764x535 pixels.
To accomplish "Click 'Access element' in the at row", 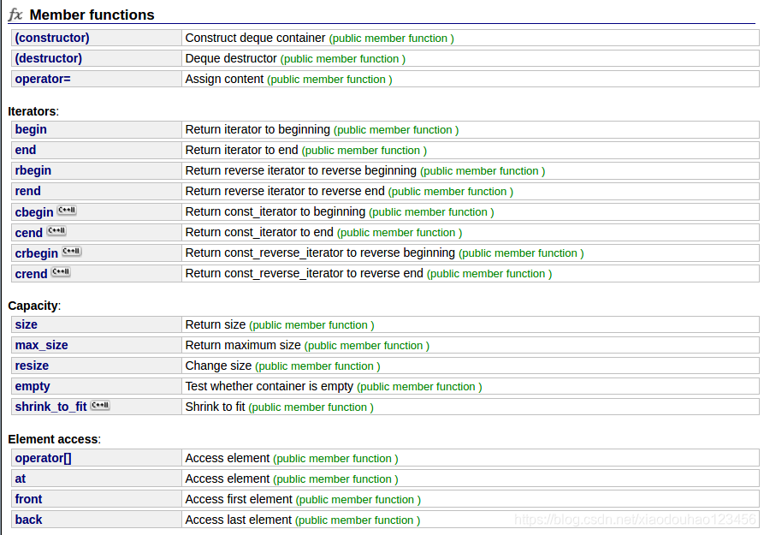I will tap(228, 479).
